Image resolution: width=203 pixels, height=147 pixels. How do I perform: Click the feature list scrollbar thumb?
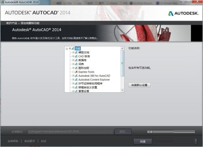point(122,63)
